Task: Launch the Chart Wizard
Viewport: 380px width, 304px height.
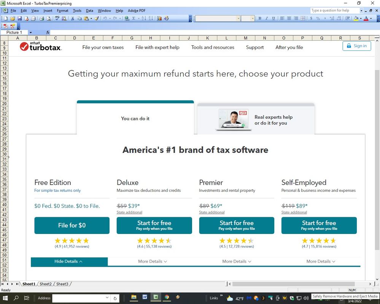Action: pyautogui.click(x=159, y=18)
